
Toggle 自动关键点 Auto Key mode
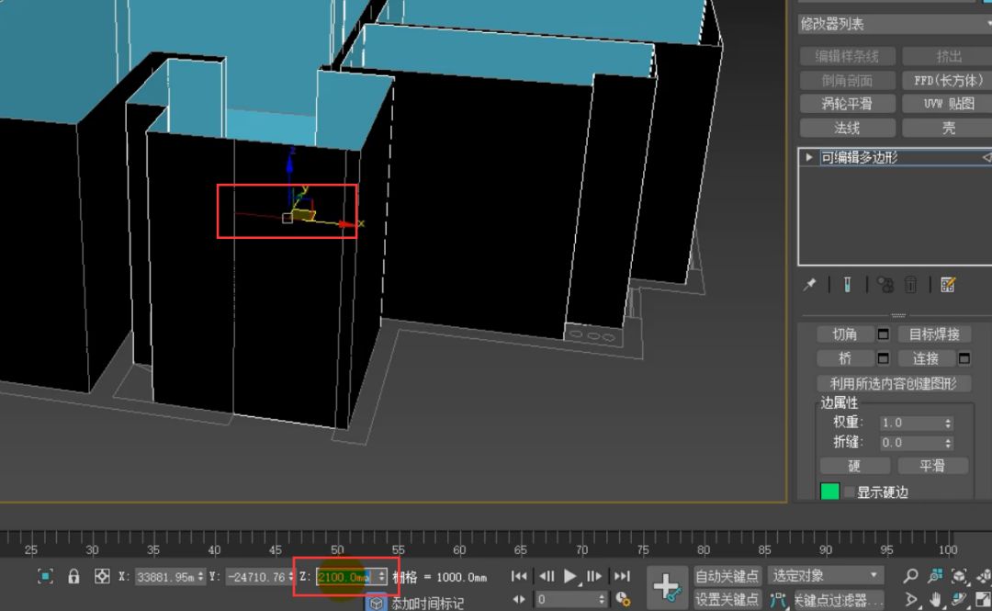727,576
